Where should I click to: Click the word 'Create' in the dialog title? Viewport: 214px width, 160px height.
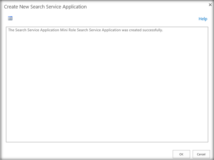tap(11, 7)
